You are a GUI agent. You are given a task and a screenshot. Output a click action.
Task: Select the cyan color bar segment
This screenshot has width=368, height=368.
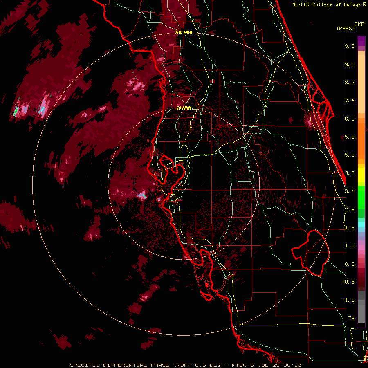coord(361,225)
